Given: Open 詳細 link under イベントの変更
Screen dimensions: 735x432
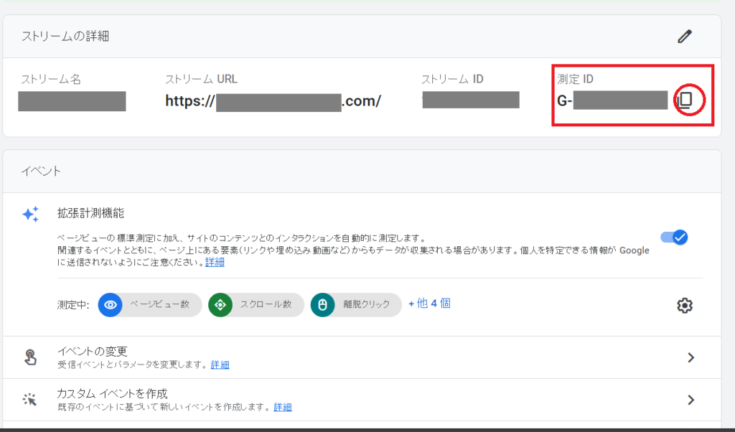Looking at the screenshot, I should pyautogui.click(x=220, y=365).
